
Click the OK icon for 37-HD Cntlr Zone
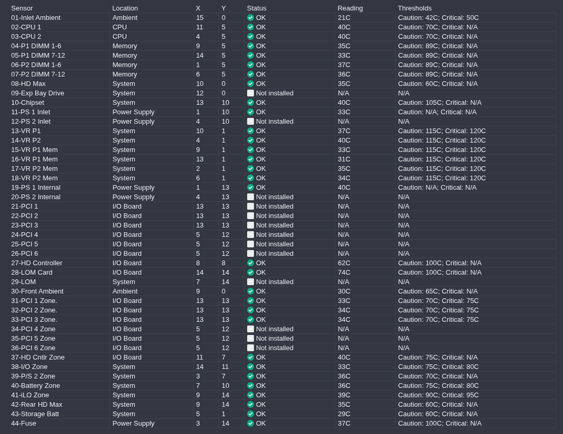(251, 357)
